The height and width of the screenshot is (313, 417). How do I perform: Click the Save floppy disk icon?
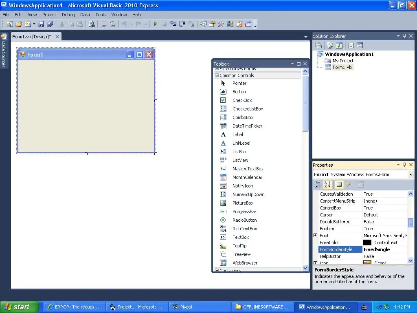coord(41,24)
